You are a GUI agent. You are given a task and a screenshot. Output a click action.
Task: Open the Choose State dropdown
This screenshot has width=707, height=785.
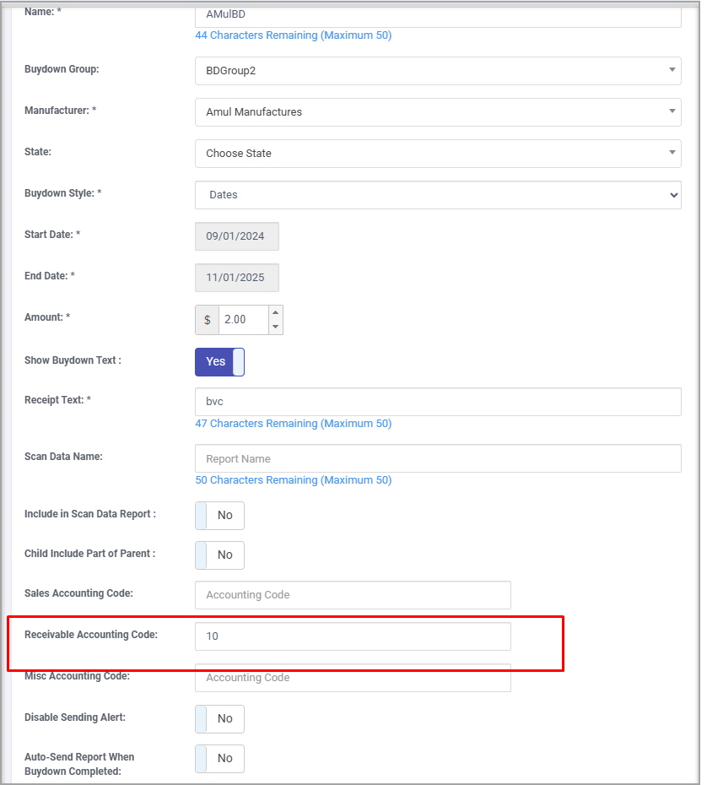point(438,154)
